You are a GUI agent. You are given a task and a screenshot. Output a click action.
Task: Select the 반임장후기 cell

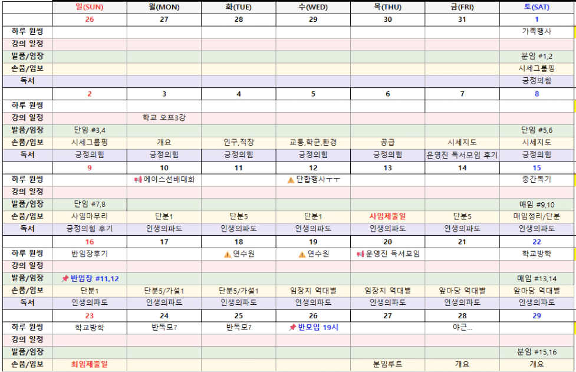90,254
